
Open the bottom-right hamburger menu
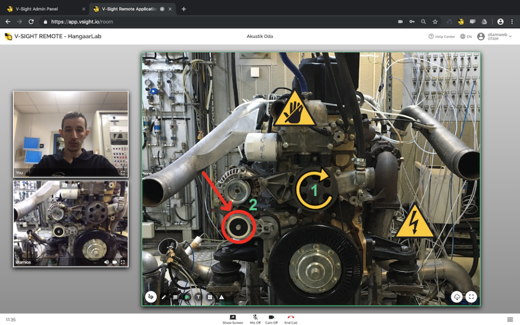[510, 320]
